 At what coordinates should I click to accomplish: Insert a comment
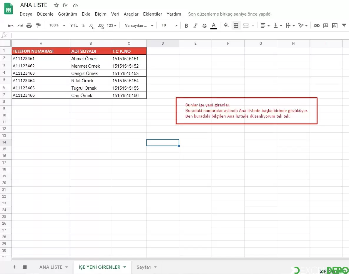click(x=326, y=26)
